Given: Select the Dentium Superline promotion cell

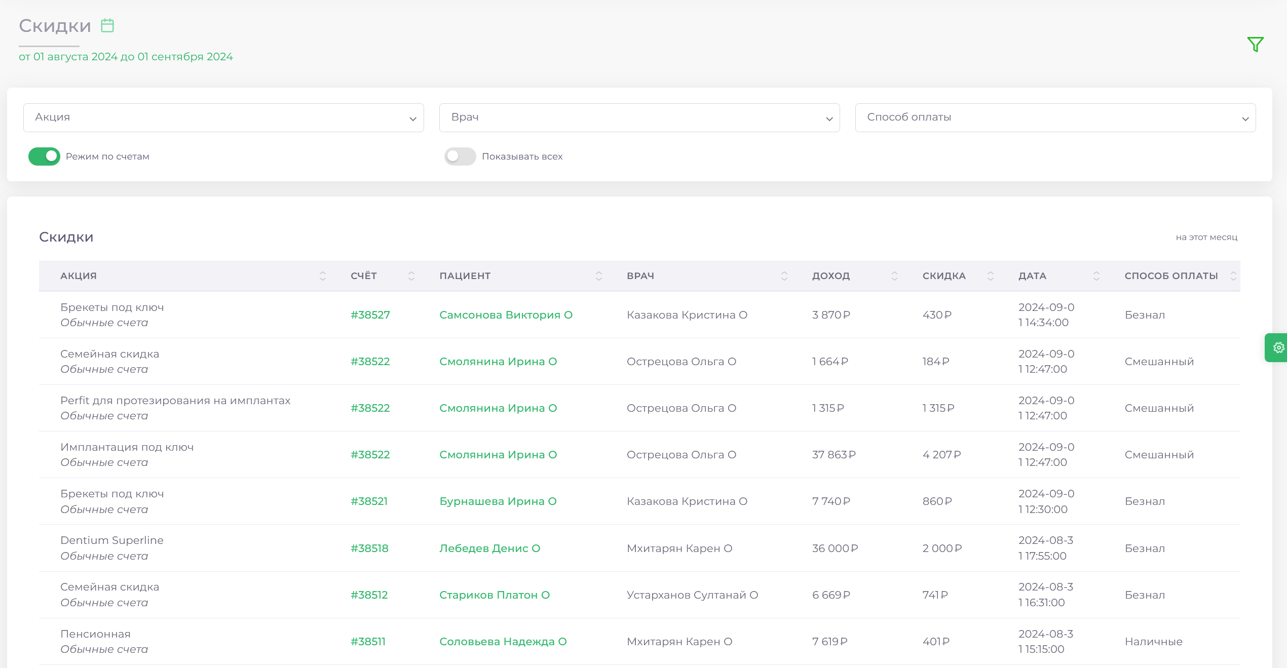Looking at the screenshot, I should point(112,548).
